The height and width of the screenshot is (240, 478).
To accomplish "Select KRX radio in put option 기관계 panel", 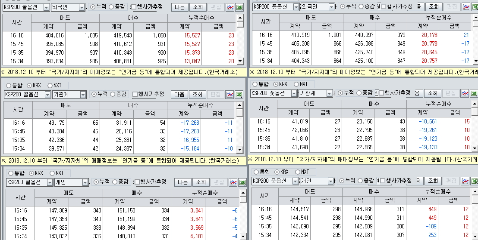I will [276, 84].
